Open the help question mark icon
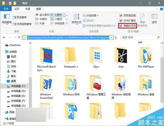Viewport: 164px width, 126px height. point(162,9)
